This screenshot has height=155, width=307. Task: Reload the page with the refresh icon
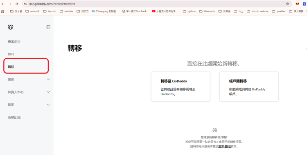pos(17,4)
